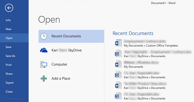Image resolution: width=194 pixels, height=102 pixels.
Task: Click the Word icon of the fifth recent document
Action: [x=118, y=85]
